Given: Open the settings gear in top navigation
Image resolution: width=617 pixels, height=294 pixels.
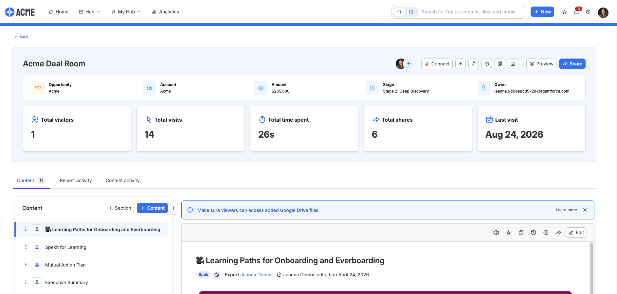Looking at the screenshot, I should (x=588, y=12).
